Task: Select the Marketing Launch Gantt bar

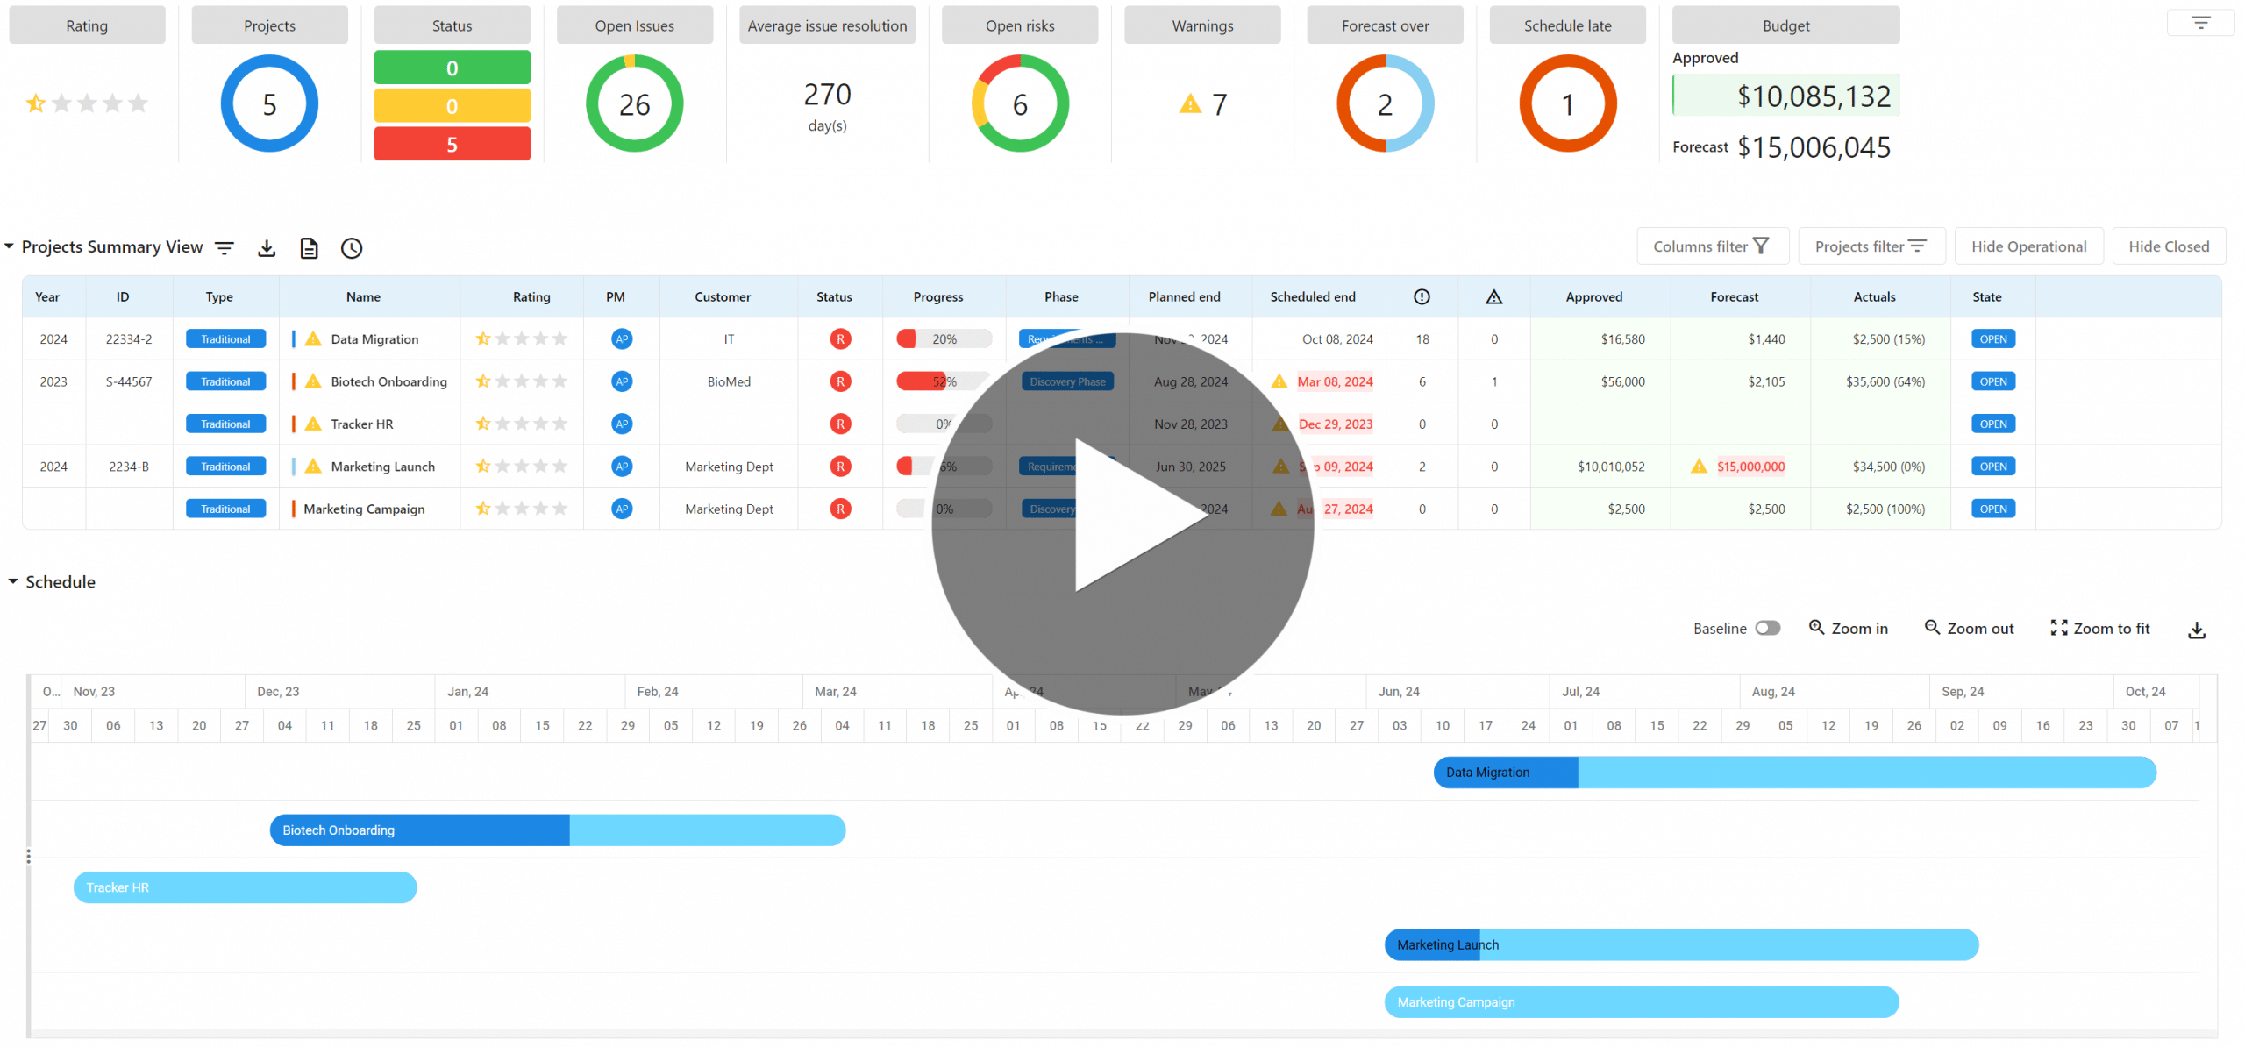Action: click(x=1681, y=944)
